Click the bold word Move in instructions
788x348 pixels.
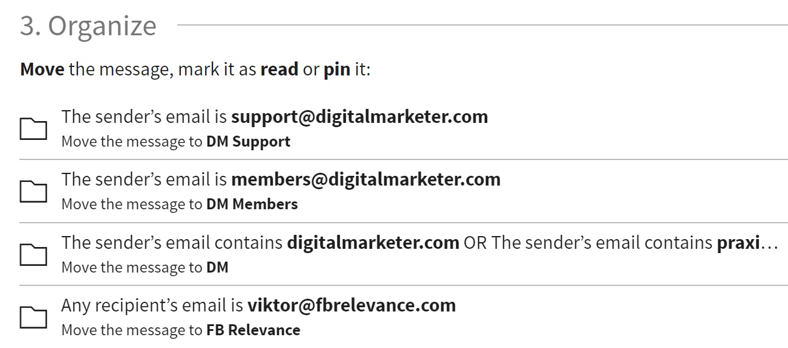[42, 69]
